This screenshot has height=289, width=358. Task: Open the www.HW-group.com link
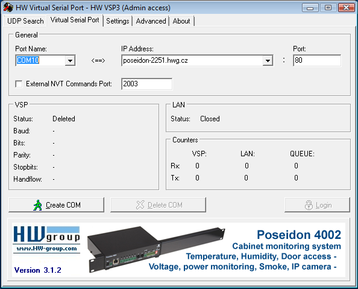point(46,249)
